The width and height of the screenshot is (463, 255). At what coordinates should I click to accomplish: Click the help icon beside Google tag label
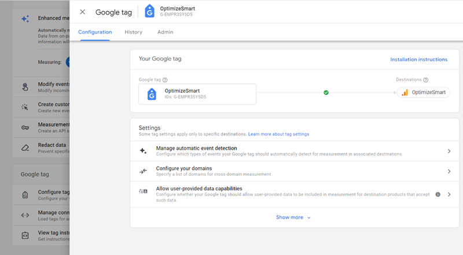[x=165, y=80]
